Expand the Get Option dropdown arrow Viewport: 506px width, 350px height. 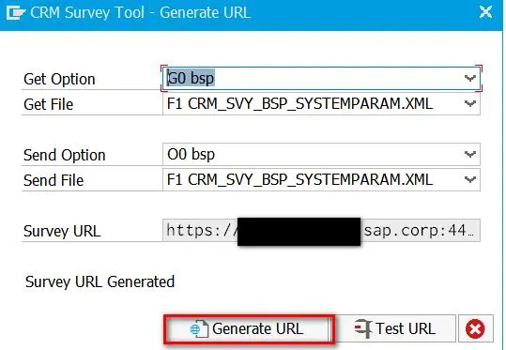pyautogui.click(x=470, y=78)
